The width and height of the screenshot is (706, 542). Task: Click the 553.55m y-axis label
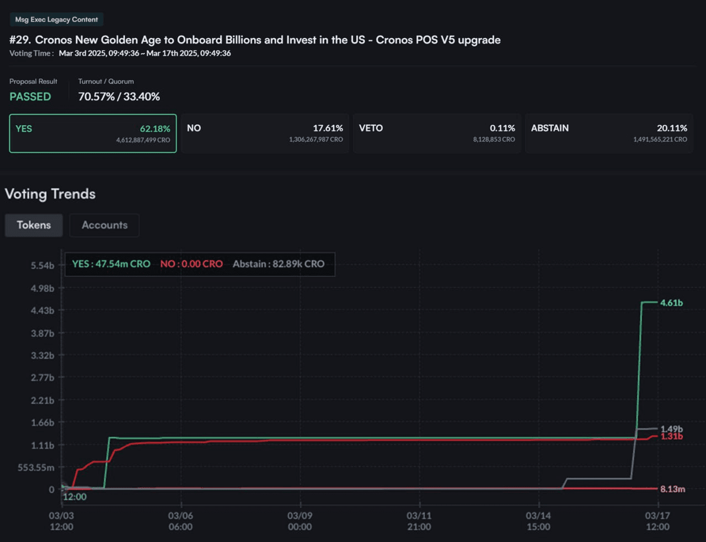click(x=36, y=467)
